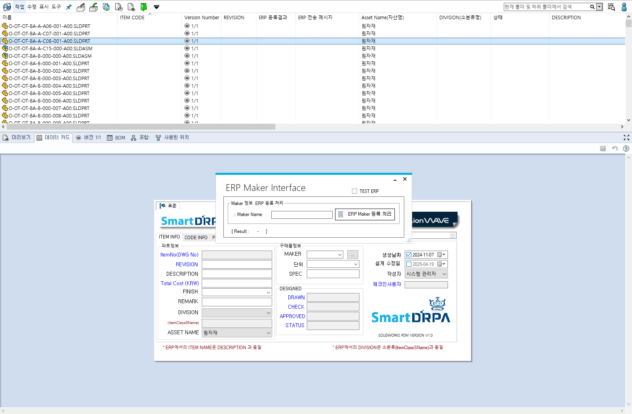Click the undo arrow icon on data card
Screen dimensions: 632x414
615,148
